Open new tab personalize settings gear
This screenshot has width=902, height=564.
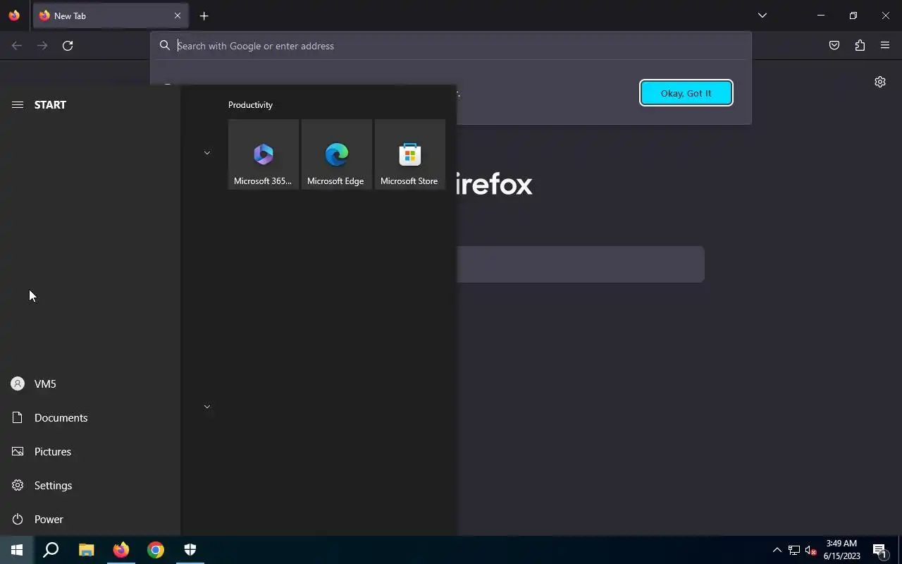click(x=880, y=82)
